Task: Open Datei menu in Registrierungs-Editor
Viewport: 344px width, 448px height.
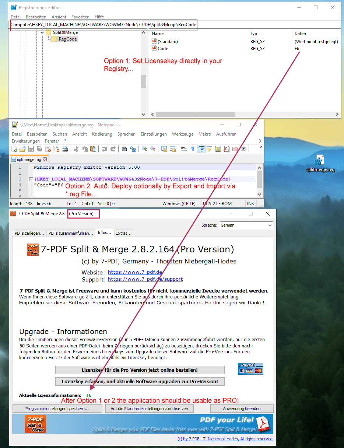Action: [16, 17]
